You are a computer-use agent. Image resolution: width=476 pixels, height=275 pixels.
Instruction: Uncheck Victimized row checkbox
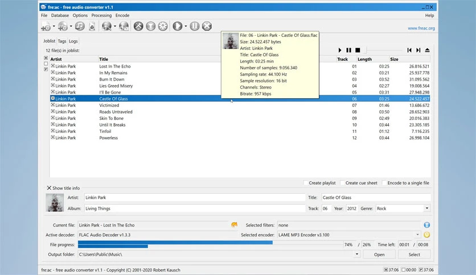(52, 105)
